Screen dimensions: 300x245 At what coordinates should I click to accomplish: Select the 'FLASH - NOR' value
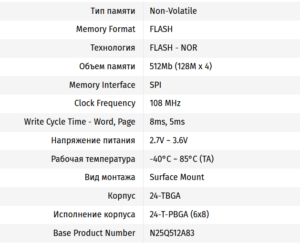coord(173,48)
